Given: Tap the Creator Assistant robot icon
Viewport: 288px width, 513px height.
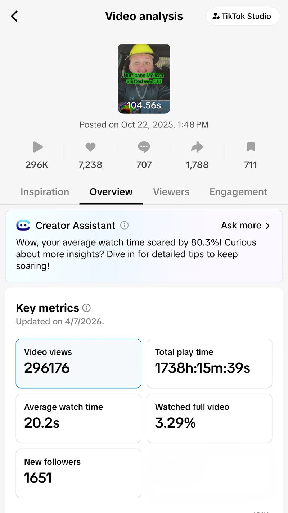Looking at the screenshot, I should coord(23,226).
